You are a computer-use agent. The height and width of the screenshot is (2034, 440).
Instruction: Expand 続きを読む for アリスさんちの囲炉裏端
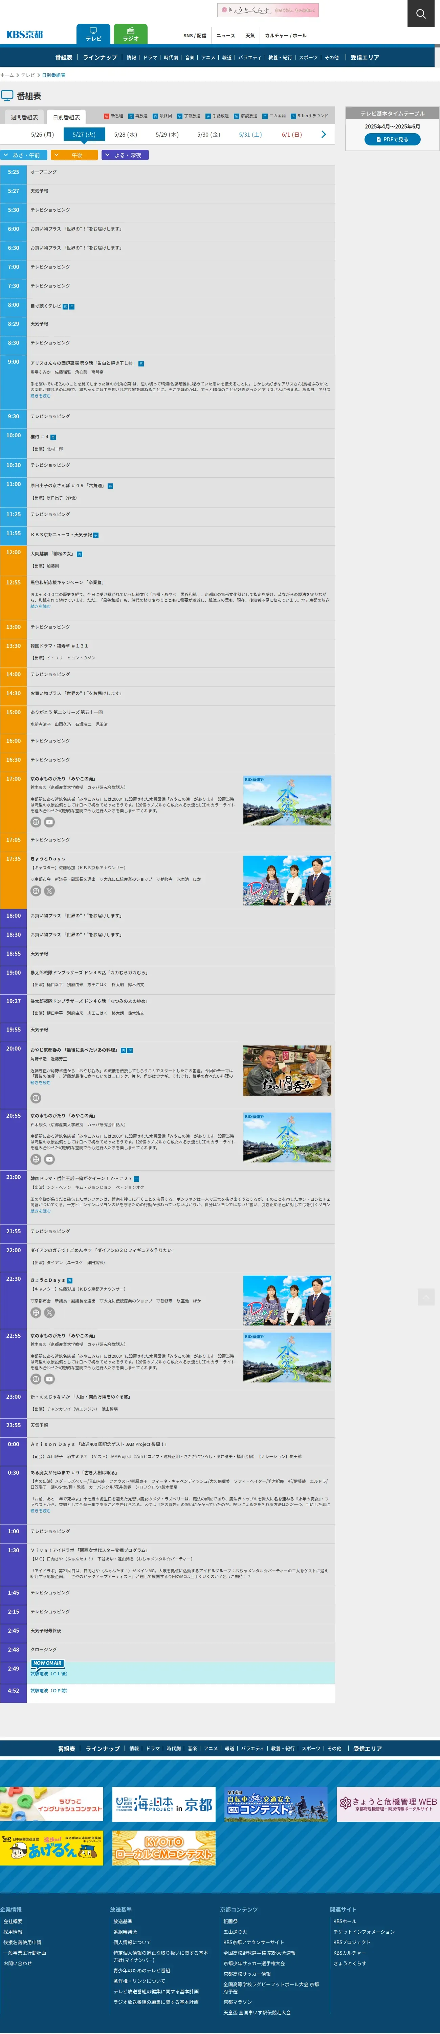[x=40, y=396]
